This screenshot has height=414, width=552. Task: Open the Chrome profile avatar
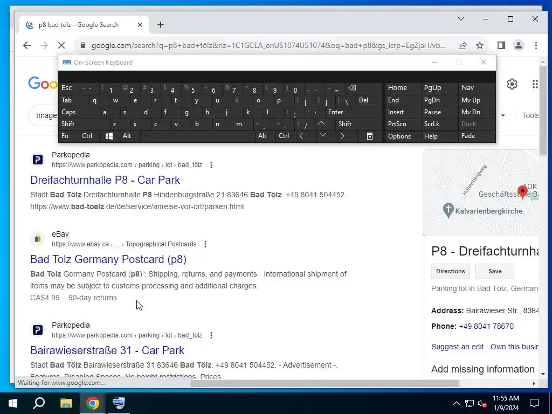point(518,45)
